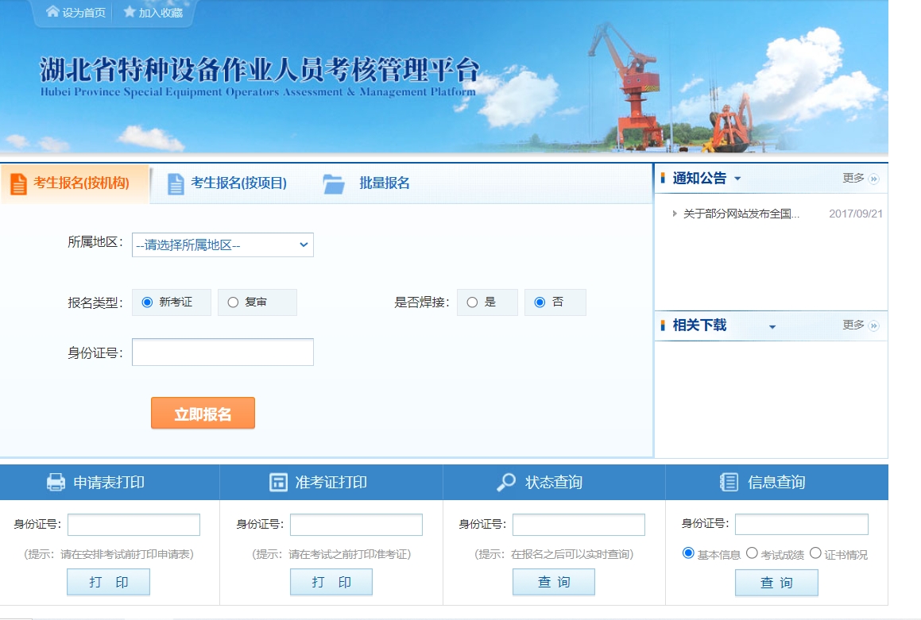Choose 是 for 是否焊接
921x620 pixels.
coord(472,302)
